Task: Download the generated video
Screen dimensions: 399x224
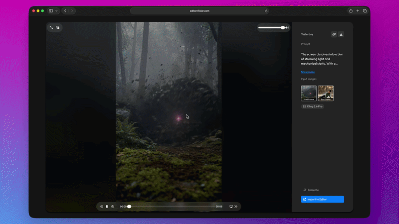Action: click(341, 34)
